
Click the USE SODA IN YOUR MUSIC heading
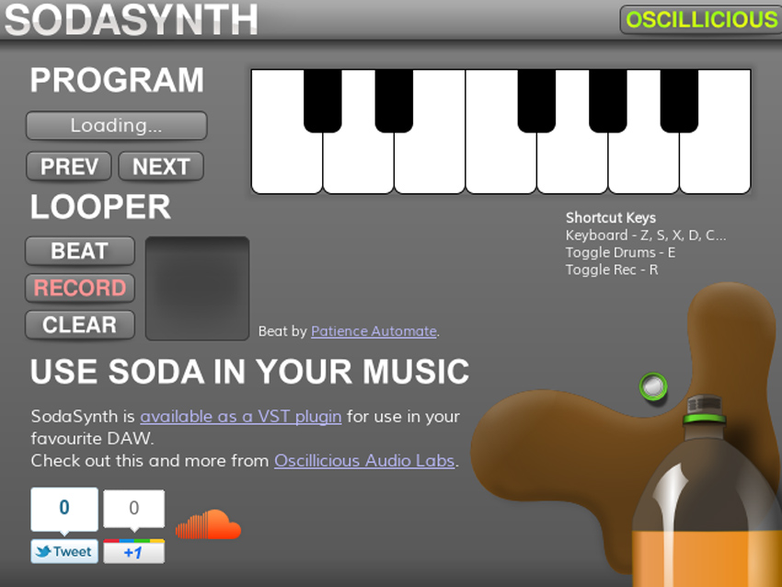(250, 372)
